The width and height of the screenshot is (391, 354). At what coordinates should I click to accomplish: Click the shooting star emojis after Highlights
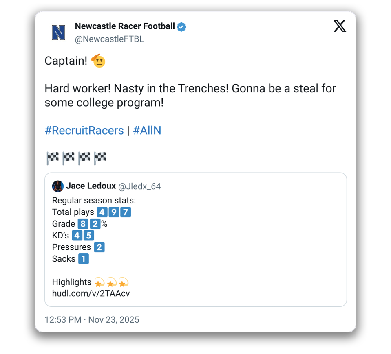tap(111, 282)
